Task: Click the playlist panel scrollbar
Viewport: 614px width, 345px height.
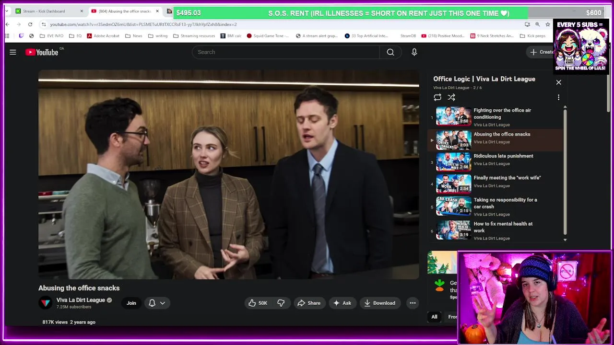Action: [565, 172]
